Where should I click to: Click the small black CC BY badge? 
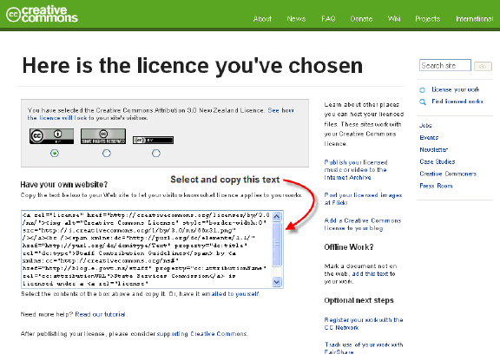(153, 140)
